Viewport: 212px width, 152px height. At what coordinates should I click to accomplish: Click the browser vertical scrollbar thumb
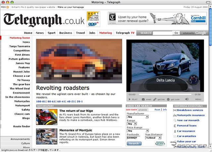[210, 27]
